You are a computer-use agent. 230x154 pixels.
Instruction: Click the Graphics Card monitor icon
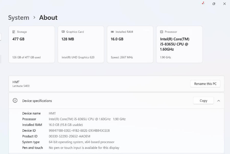tap(63, 32)
